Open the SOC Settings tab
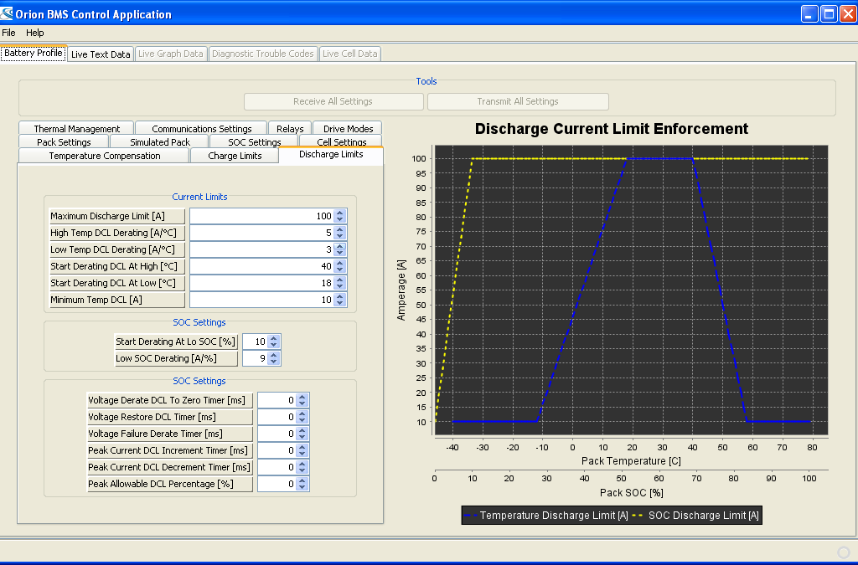Screen dimensions: 858x565 point(255,142)
